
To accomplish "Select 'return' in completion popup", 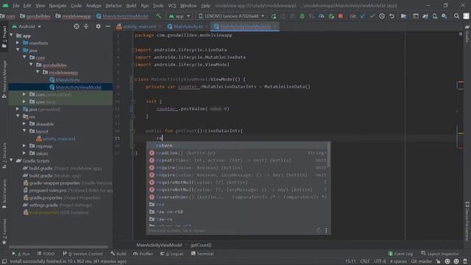I will (238, 146).
